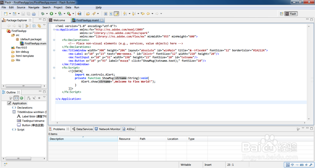This screenshot has height=168, width=315.
Task: Select Declarations node in Outline
Action: pyautogui.click(x=25, y=108)
